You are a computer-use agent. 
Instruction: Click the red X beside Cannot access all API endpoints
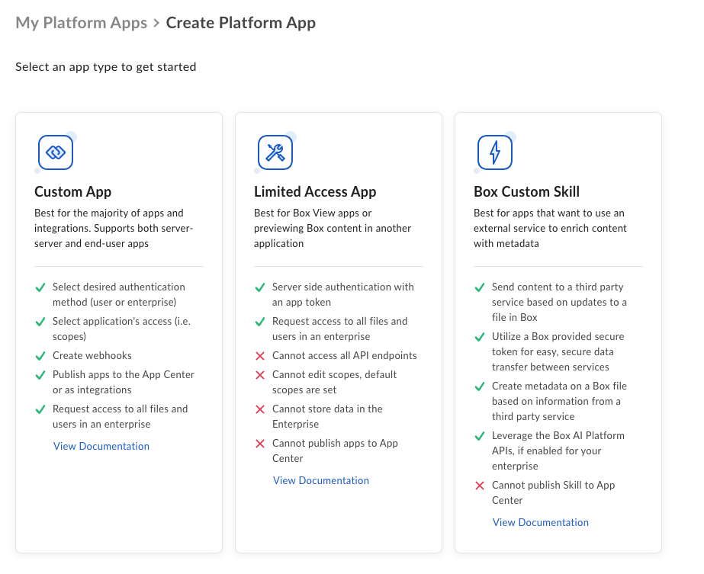click(x=260, y=356)
